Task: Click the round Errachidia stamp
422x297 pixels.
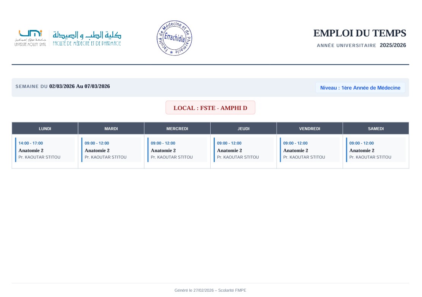Action: (175, 38)
